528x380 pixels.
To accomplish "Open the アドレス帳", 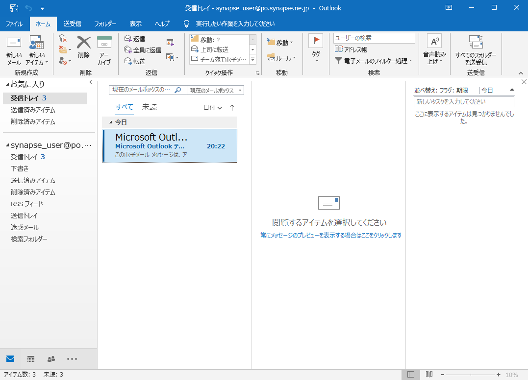I will [351, 49].
